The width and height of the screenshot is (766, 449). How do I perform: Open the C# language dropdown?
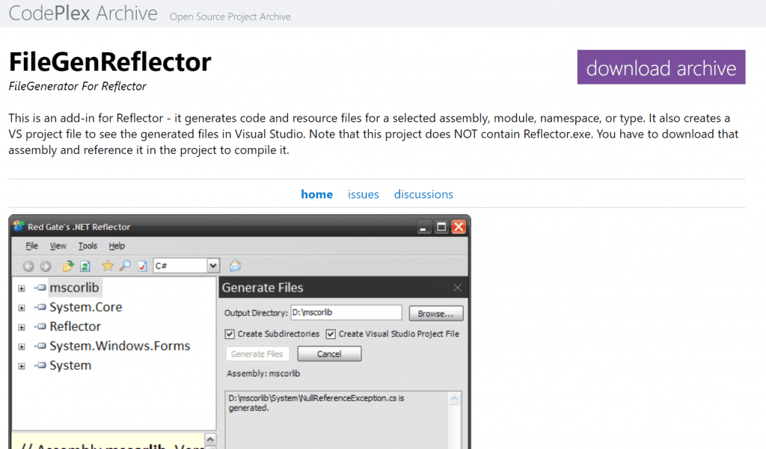click(213, 265)
